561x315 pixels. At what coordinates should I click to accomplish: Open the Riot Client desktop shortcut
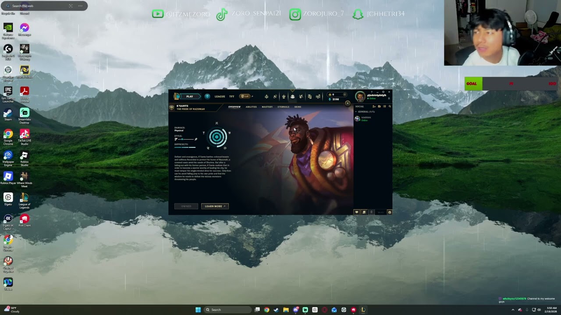coord(25,220)
